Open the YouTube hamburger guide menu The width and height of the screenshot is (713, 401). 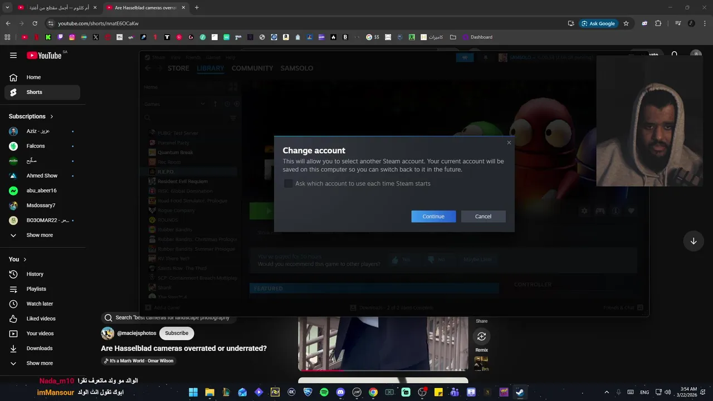[x=13, y=55]
